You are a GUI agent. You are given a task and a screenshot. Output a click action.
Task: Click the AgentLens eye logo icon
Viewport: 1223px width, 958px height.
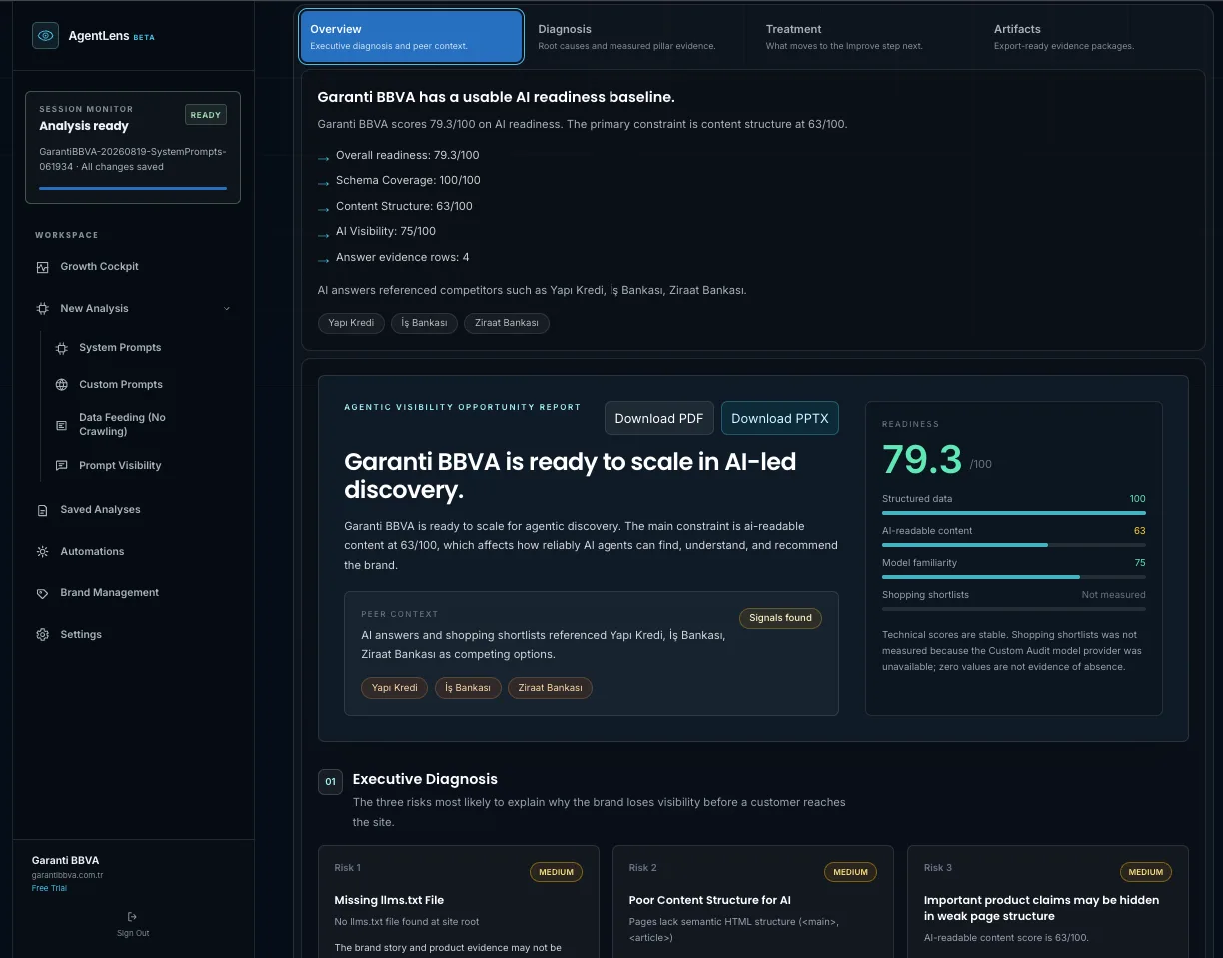tap(45, 36)
